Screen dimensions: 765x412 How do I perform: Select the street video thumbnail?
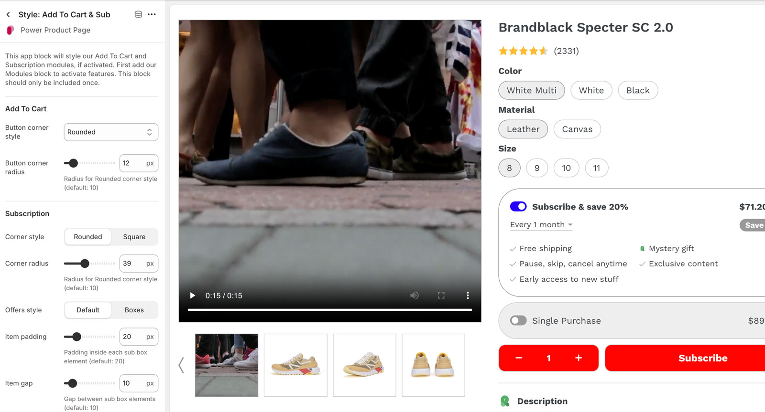(227, 365)
